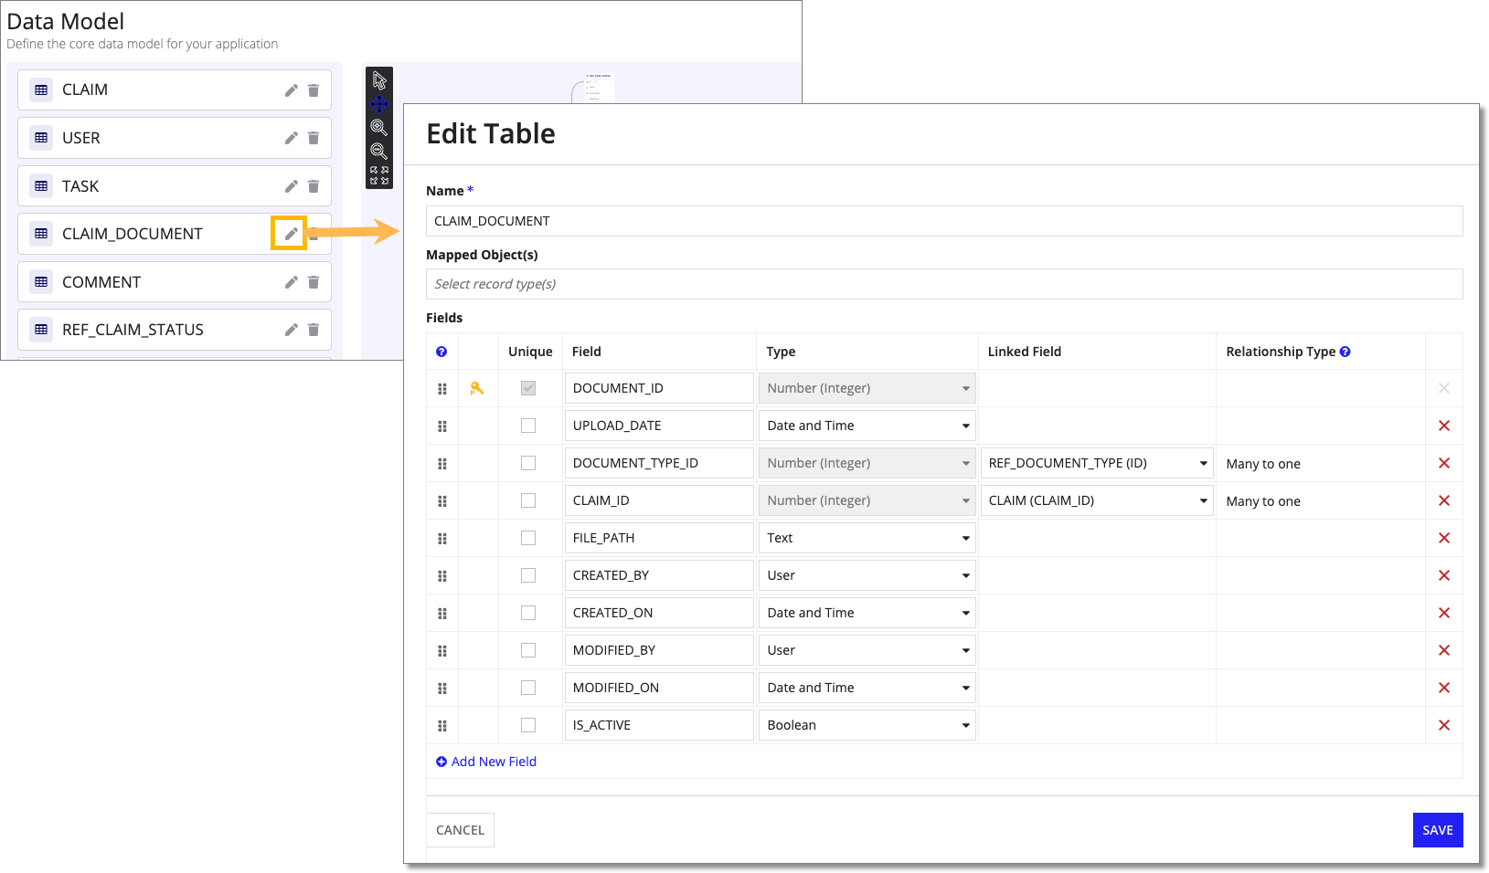Image resolution: width=1489 pixels, height=873 pixels.
Task: Delete the IS_ACTIVE field row
Action: (x=1444, y=725)
